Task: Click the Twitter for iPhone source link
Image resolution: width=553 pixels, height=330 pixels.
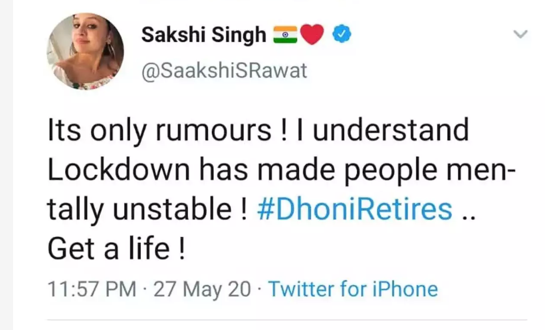Action: [x=353, y=289]
